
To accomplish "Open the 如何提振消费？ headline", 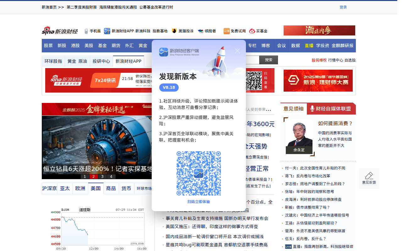I will pos(335,124).
